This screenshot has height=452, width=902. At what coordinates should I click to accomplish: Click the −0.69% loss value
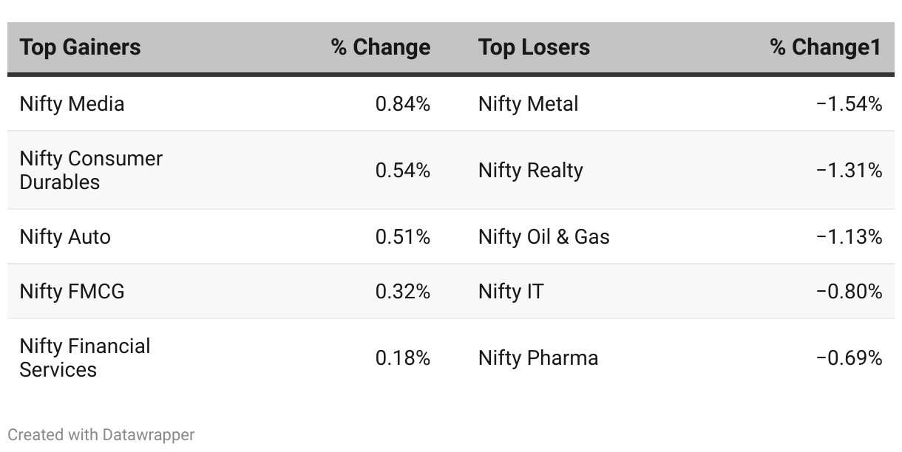[x=849, y=357]
